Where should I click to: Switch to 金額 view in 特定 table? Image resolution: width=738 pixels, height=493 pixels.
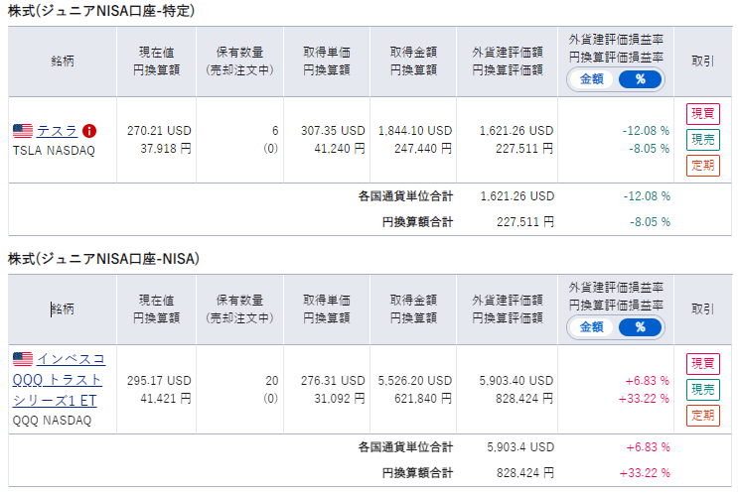(x=592, y=79)
